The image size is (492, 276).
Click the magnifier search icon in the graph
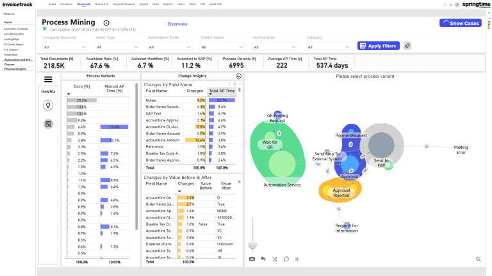pyautogui.click(x=478, y=259)
